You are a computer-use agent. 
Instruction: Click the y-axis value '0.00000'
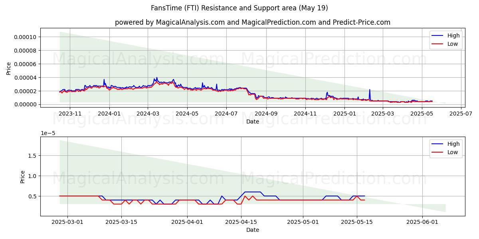tap(25, 105)
